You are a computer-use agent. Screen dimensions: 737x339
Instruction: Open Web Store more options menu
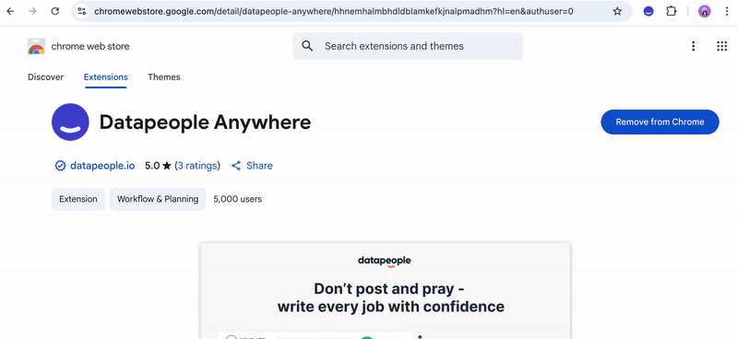click(694, 46)
